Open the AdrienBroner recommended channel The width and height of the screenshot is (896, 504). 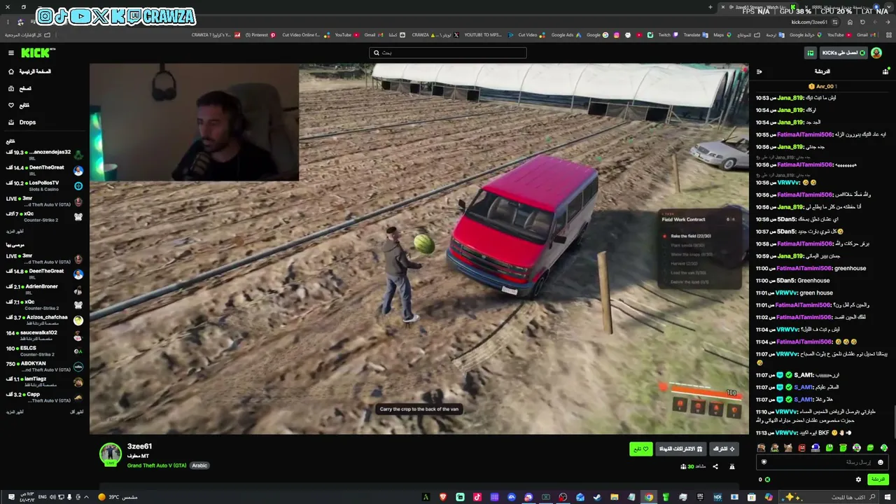45,289
